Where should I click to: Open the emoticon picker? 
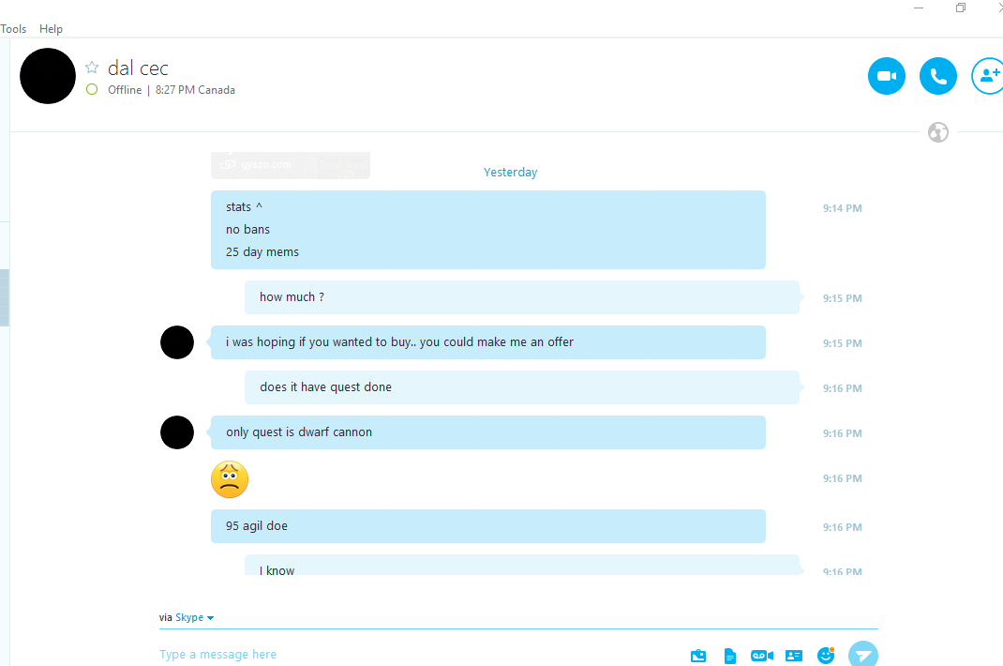point(826,655)
